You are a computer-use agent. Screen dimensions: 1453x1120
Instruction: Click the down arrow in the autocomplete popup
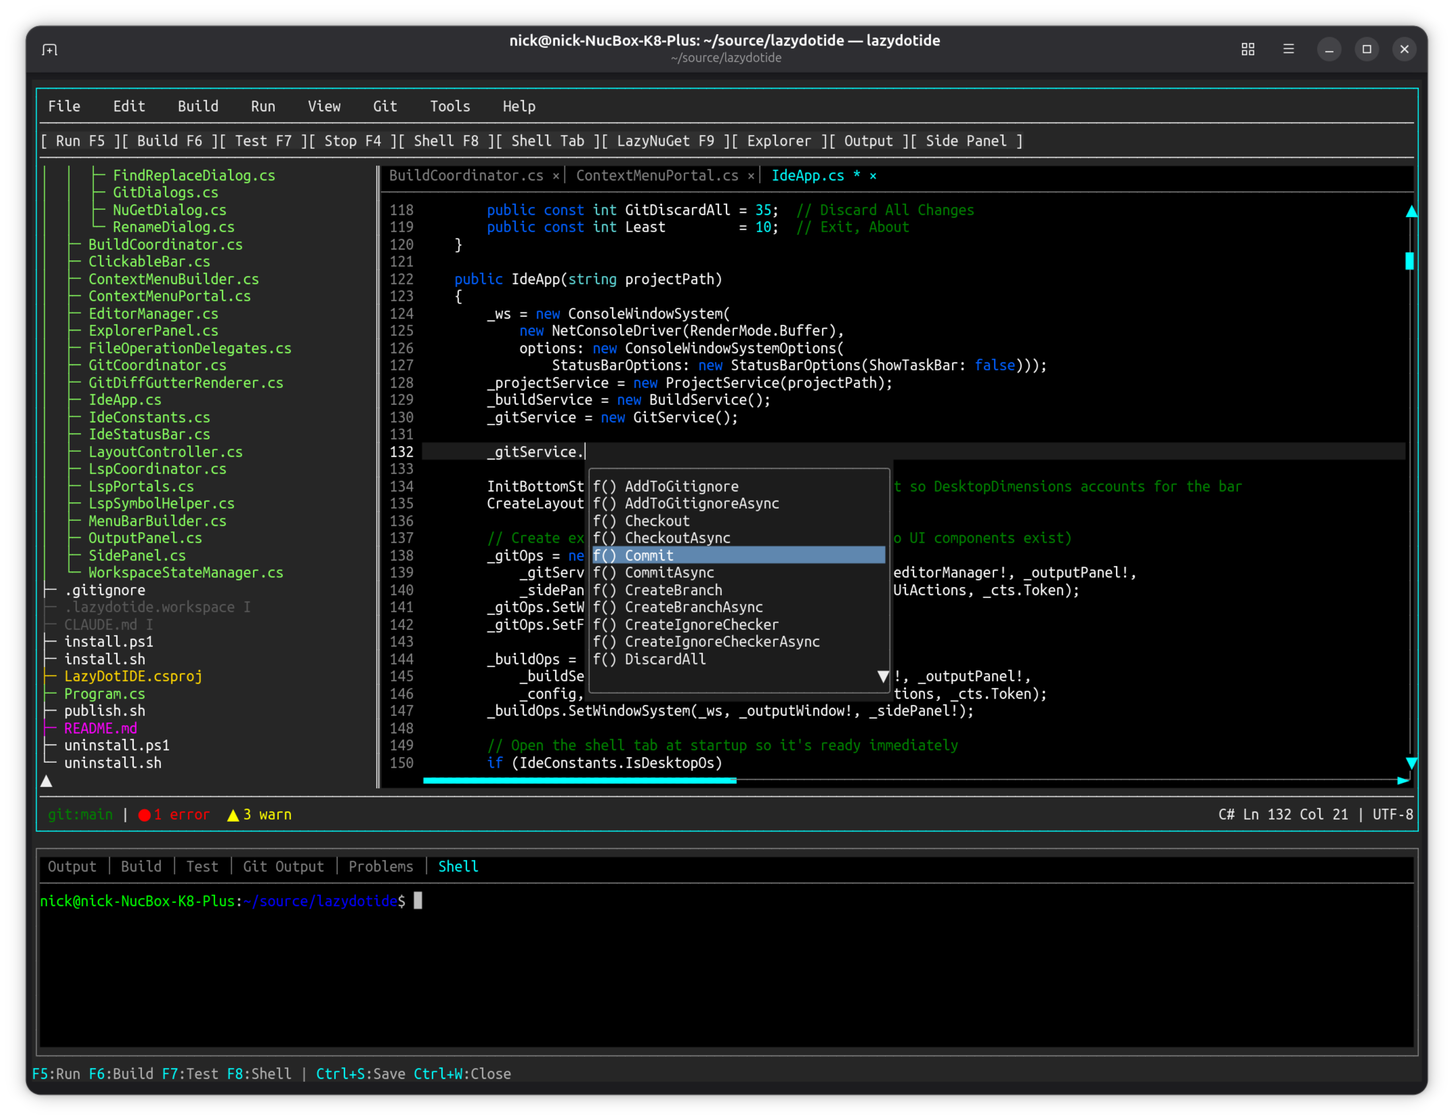pyautogui.click(x=883, y=676)
